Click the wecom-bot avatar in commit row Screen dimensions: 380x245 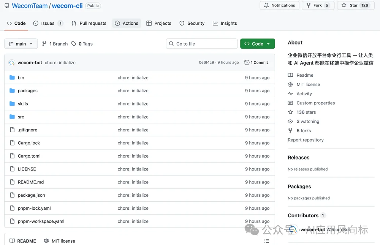[12, 63]
